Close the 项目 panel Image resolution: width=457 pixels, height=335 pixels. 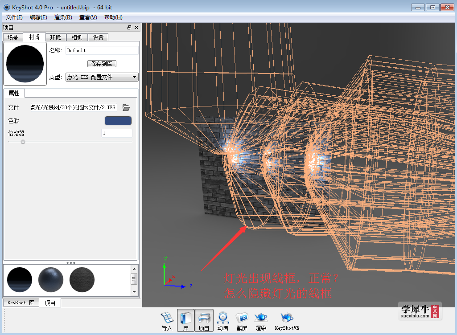click(x=136, y=27)
